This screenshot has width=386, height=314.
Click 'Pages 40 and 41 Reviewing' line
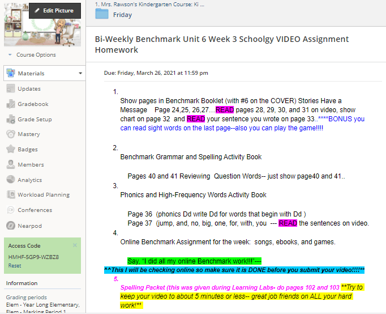[x=236, y=176]
